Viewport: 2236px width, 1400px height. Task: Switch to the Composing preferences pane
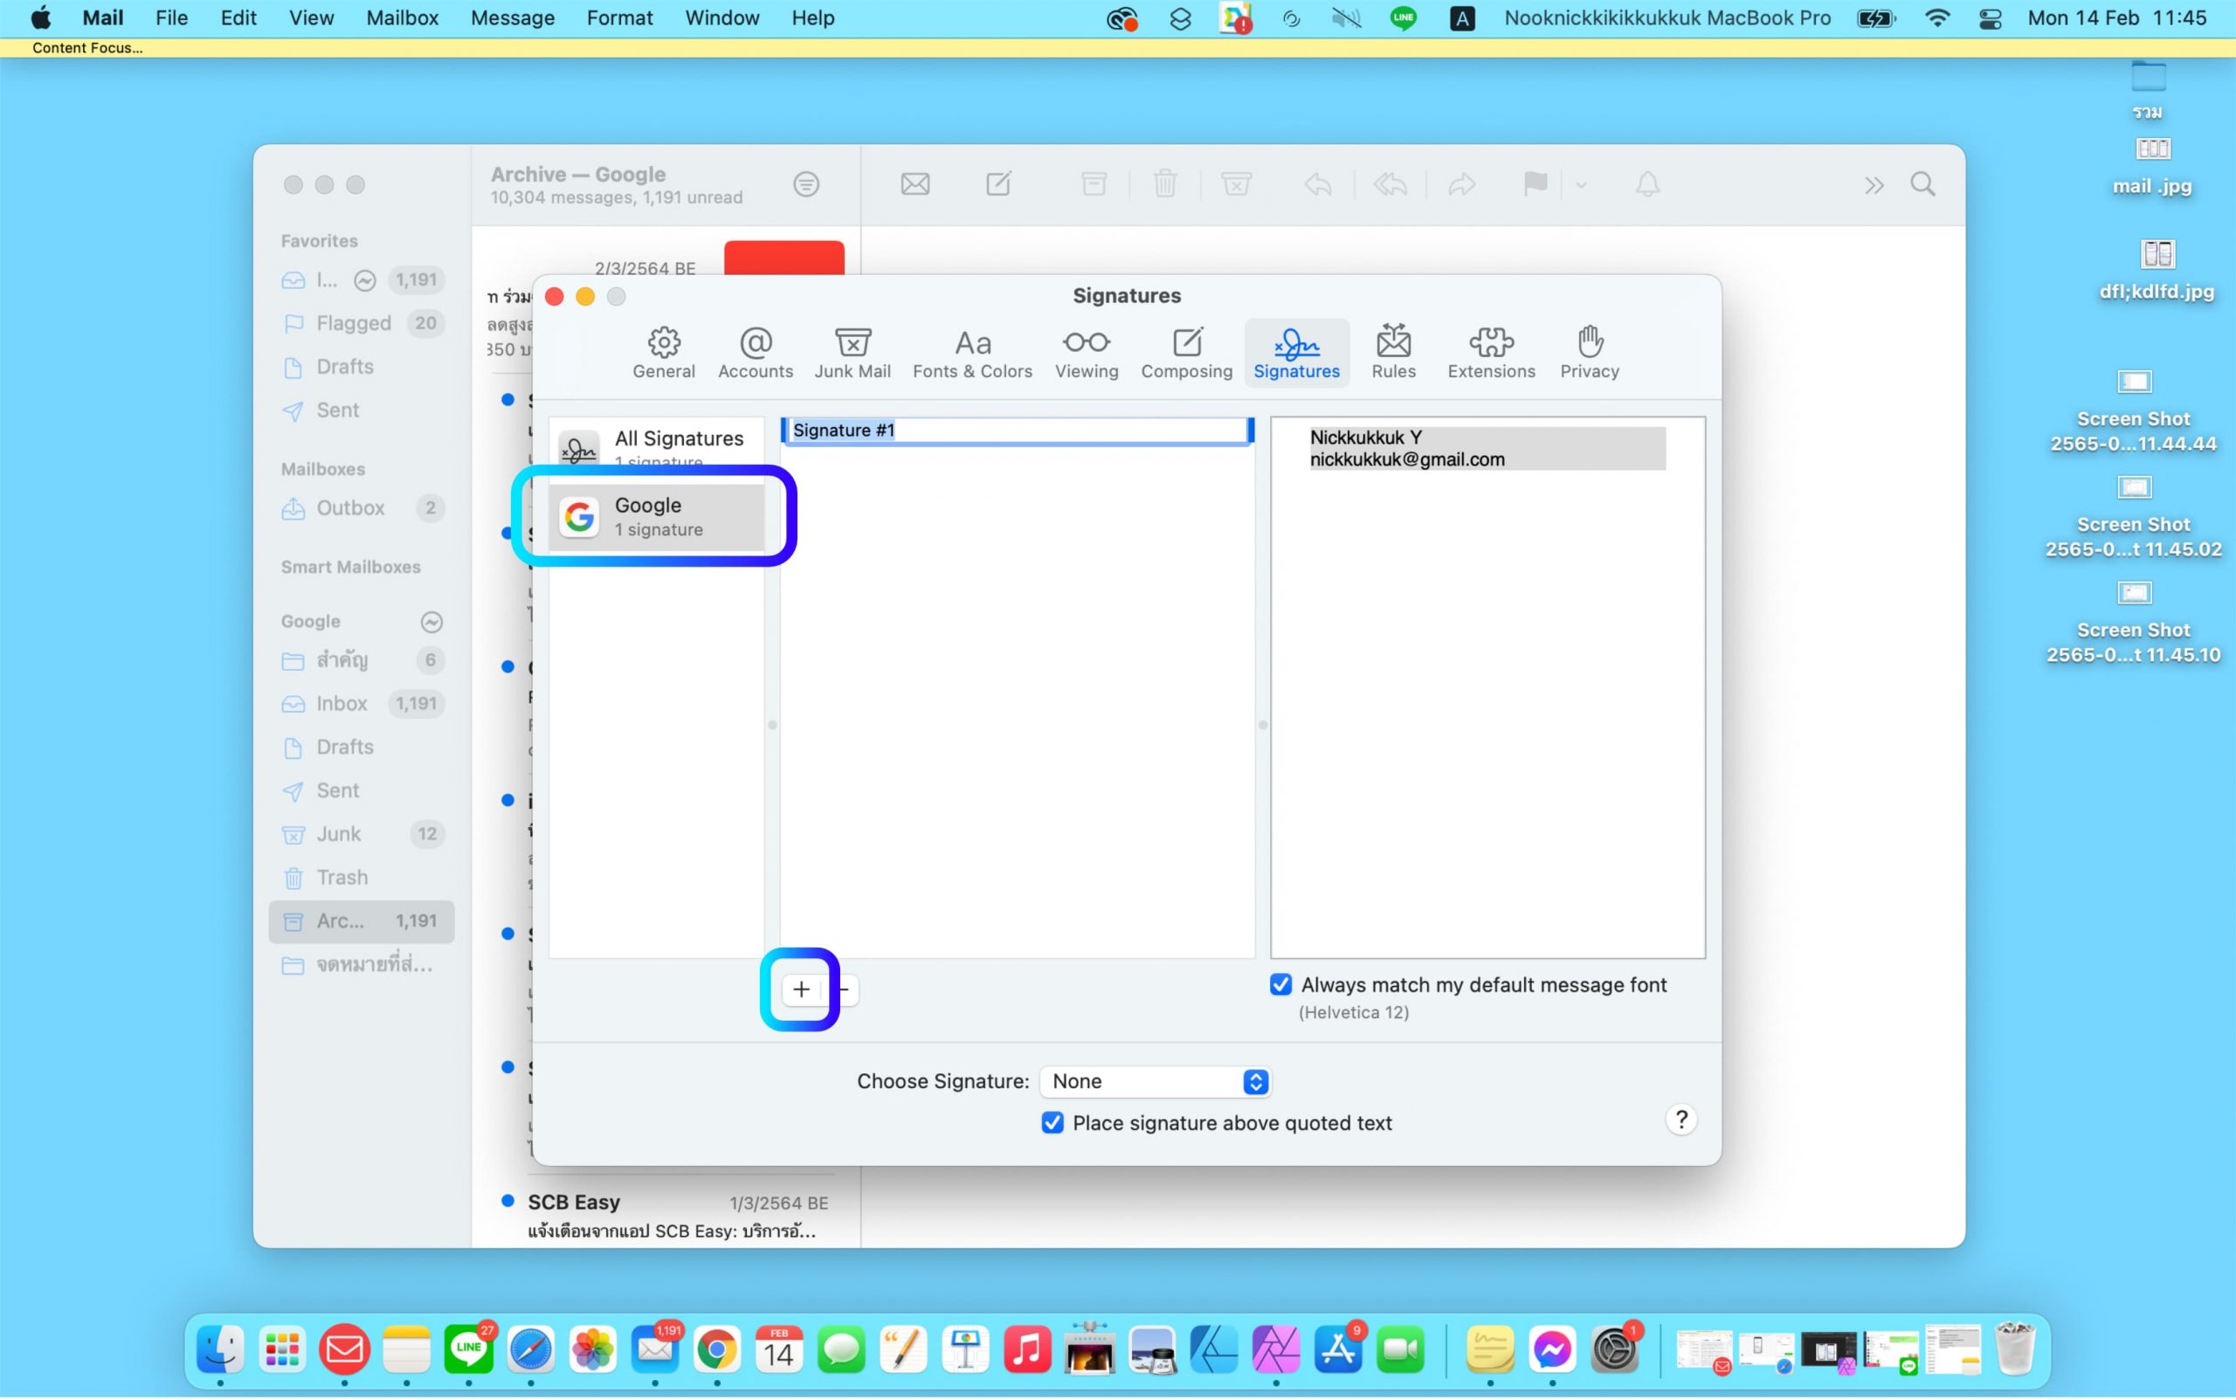(x=1186, y=352)
